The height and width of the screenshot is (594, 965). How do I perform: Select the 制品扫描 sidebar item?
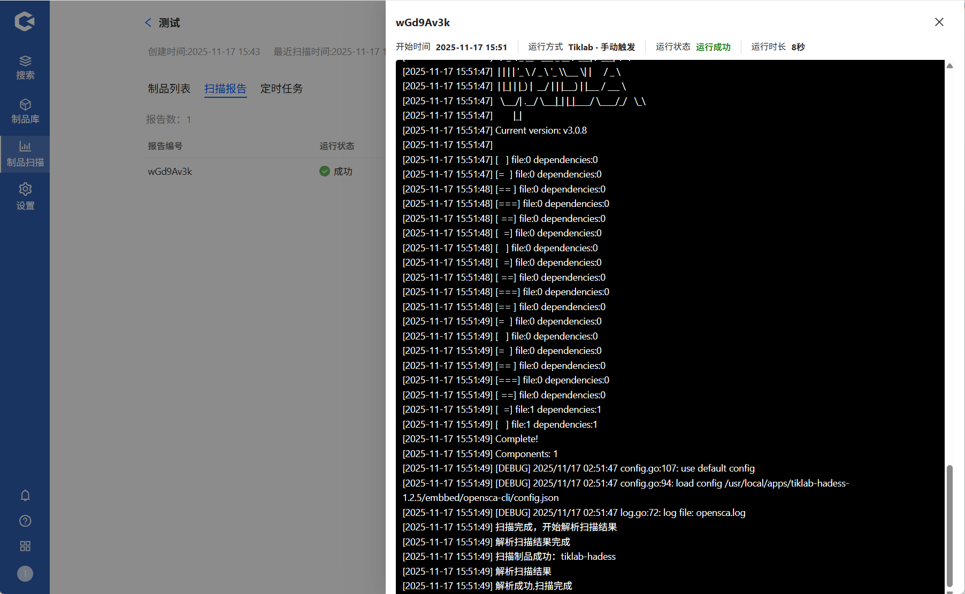click(x=25, y=154)
